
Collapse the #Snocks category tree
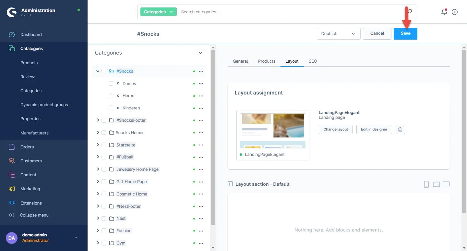tap(98, 71)
